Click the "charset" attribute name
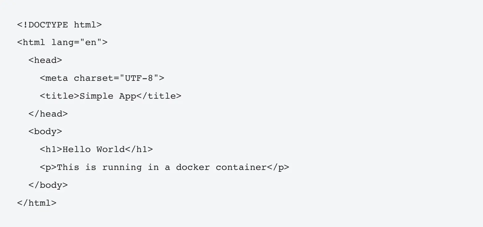 tap(93, 78)
